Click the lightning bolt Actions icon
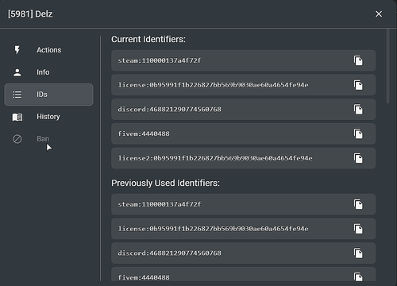Viewport: 397px width, 286px height. tap(17, 50)
